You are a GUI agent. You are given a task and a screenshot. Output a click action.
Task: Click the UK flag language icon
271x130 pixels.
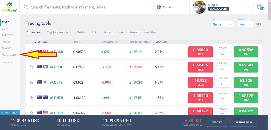coord(159,7)
